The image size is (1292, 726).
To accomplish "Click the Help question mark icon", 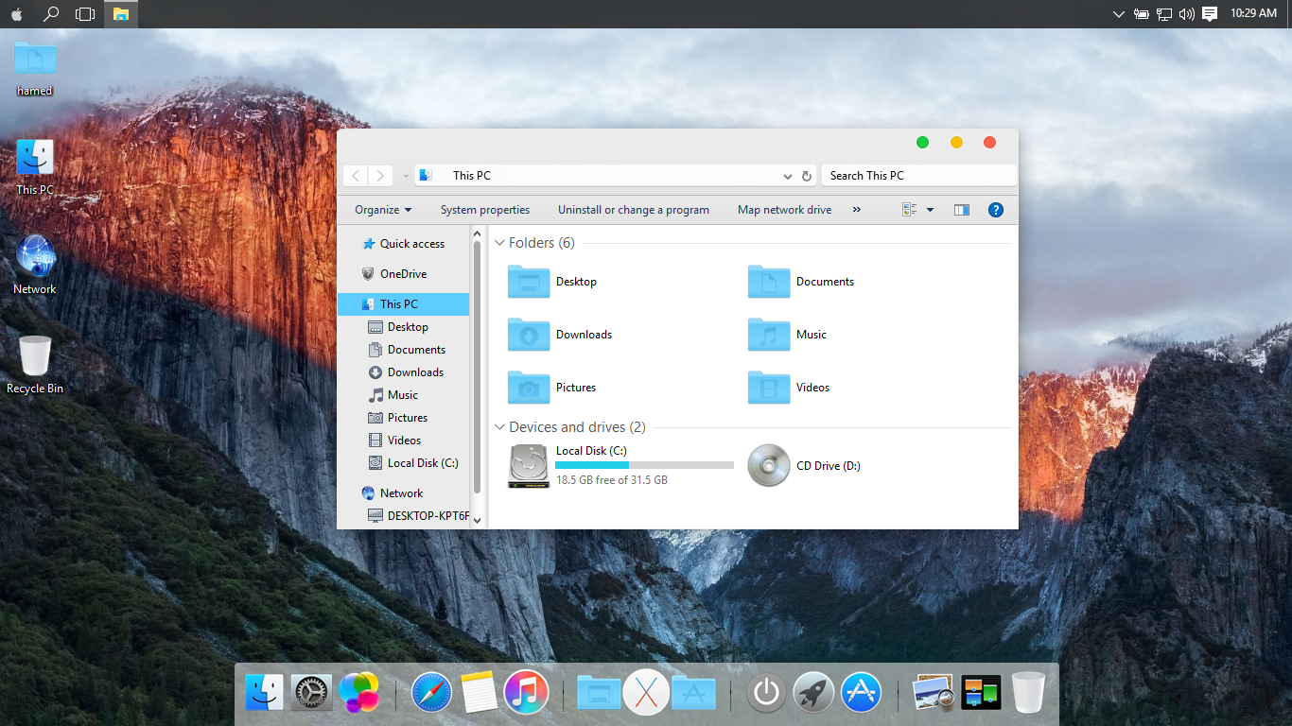I will (x=995, y=210).
